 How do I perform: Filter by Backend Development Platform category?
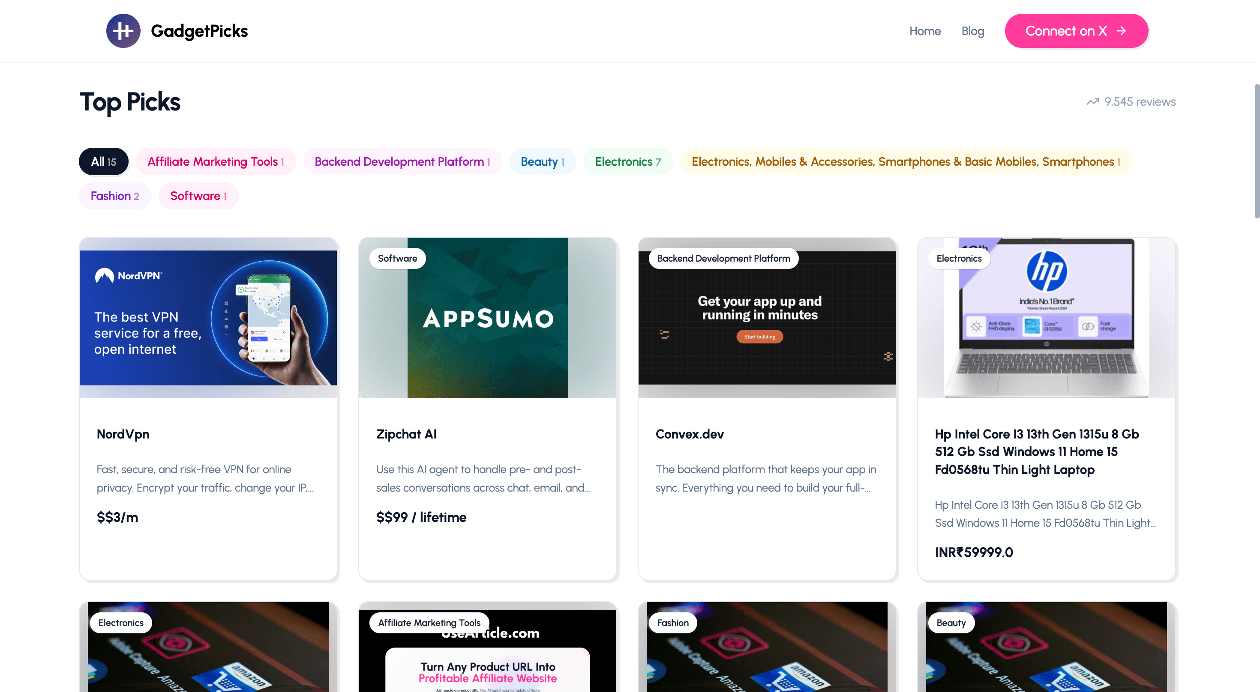[x=402, y=161]
